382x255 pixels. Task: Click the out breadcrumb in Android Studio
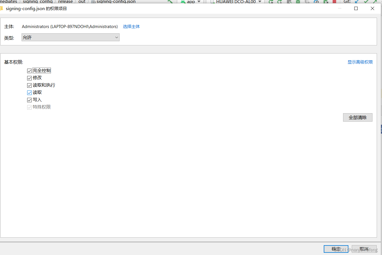[x=82, y=2]
